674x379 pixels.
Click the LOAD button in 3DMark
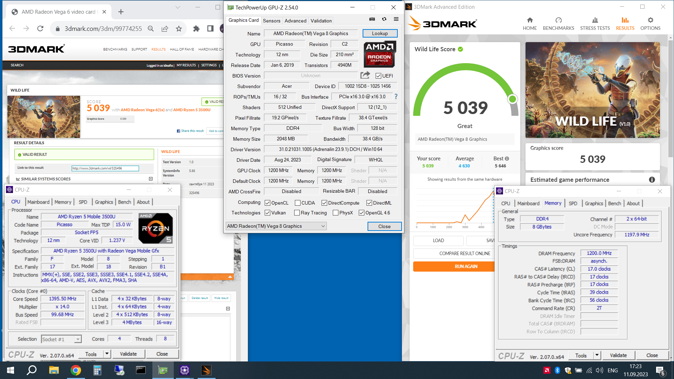point(438,240)
